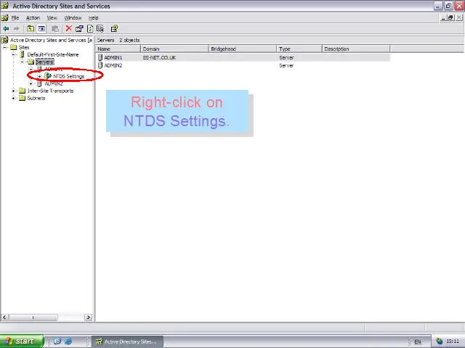Click the red Delete X icon
The width and height of the screenshot is (465, 348).
(x=69, y=29)
